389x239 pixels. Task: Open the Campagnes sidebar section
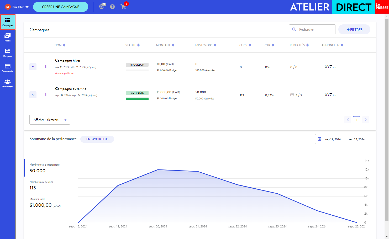click(8, 22)
